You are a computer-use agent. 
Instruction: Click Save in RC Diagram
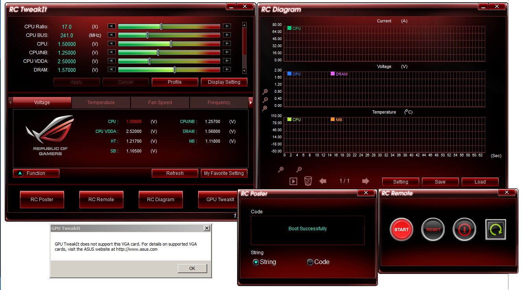click(x=440, y=182)
